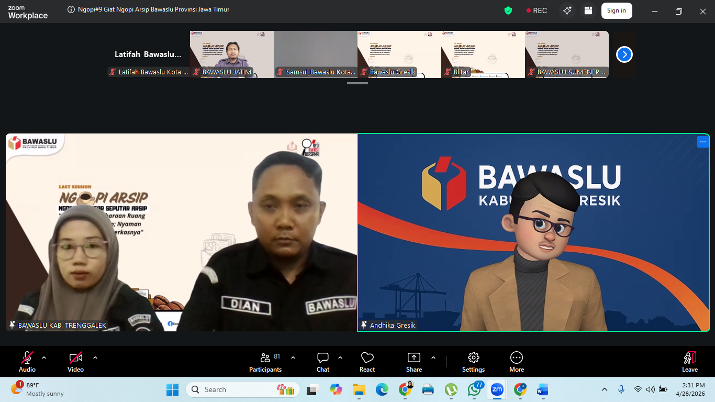Turn on camera with Video button
Viewport: 715px width, 402px height.
[75, 362]
